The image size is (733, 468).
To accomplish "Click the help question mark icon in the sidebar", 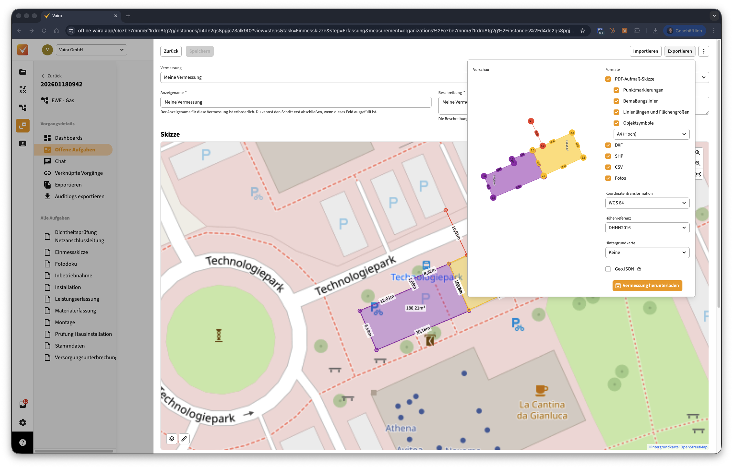I will click(x=23, y=443).
